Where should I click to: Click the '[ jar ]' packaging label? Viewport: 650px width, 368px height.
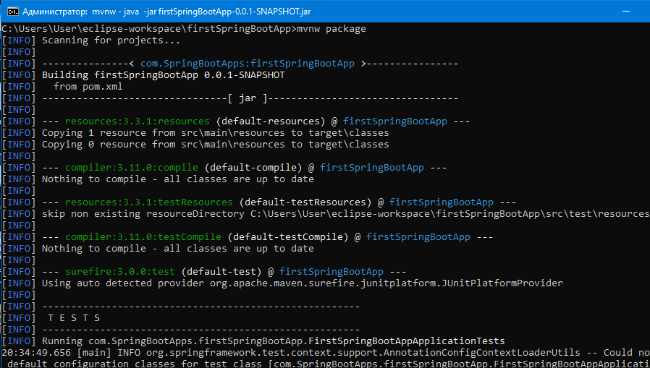coord(248,98)
